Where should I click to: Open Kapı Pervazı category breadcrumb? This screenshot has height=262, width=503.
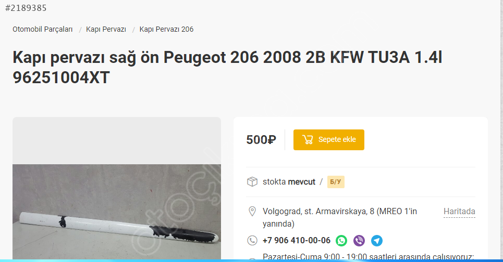[106, 29]
